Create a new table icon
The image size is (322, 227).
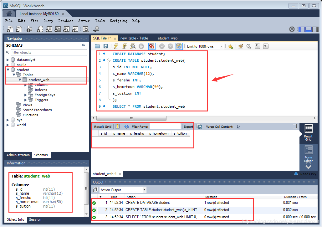coord(49,29)
